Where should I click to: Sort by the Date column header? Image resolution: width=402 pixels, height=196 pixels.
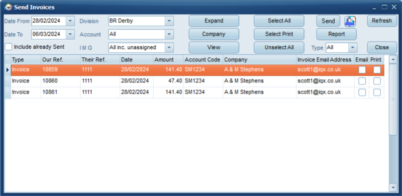click(x=136, y=60)
